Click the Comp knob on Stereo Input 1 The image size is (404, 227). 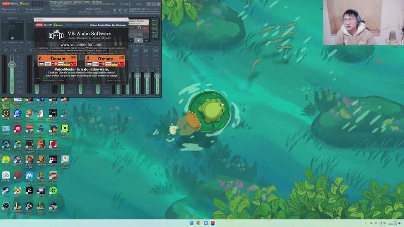click(x=7, y=48)
